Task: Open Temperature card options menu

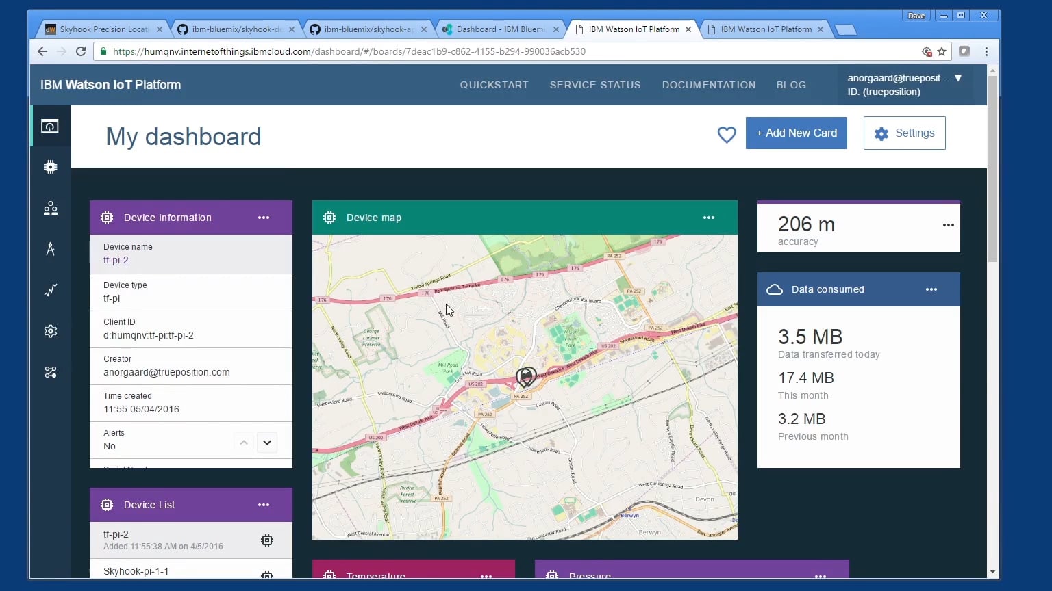Action: coord(486,576)
